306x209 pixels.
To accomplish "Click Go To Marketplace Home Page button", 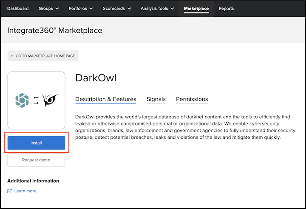I will click(x=43, y=56).
